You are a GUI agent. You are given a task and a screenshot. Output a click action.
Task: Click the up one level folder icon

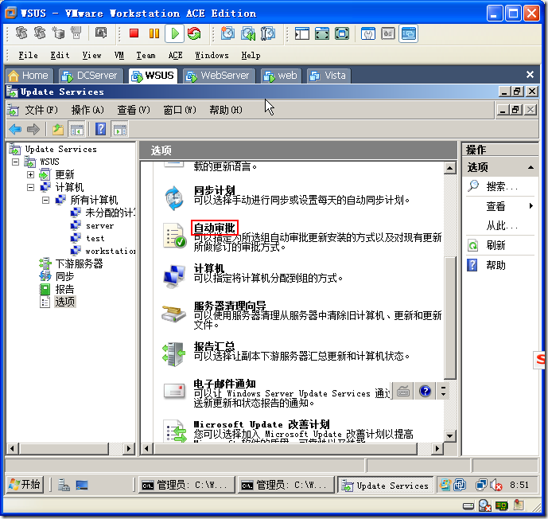pos(58,130)
